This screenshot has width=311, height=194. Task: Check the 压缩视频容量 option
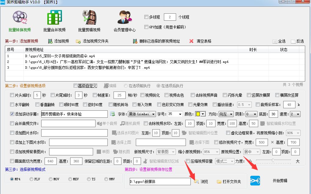[188, 161]
